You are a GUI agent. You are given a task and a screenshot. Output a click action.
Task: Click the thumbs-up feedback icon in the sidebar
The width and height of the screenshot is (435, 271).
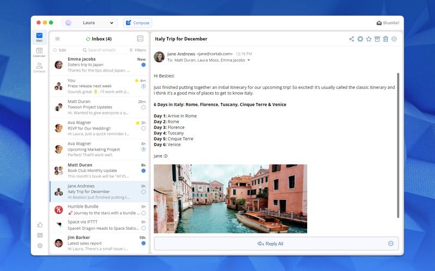pyautogui.click(x=40, y=225)
